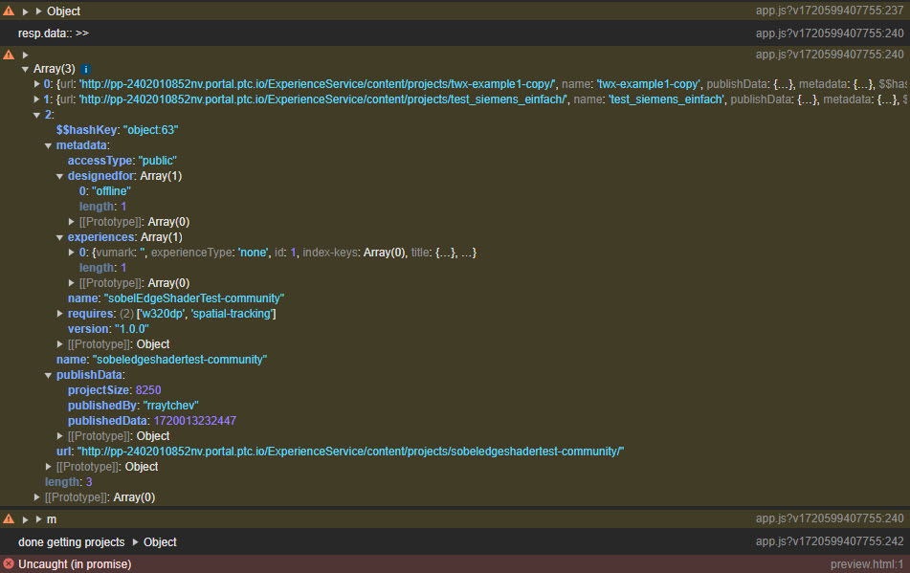
Task: Collapse the Array(3) tree node
Action: (25, 70)
